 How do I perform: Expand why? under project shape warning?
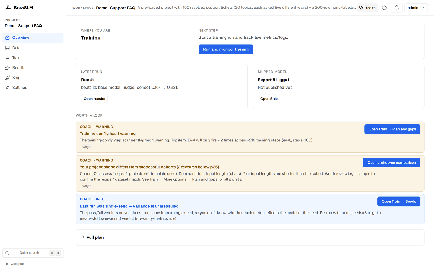pos(87,186)
